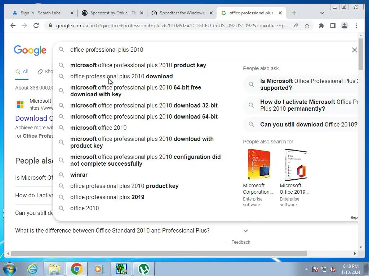Pick the configuration did not complete successfully suggestion

coord(146,160)
